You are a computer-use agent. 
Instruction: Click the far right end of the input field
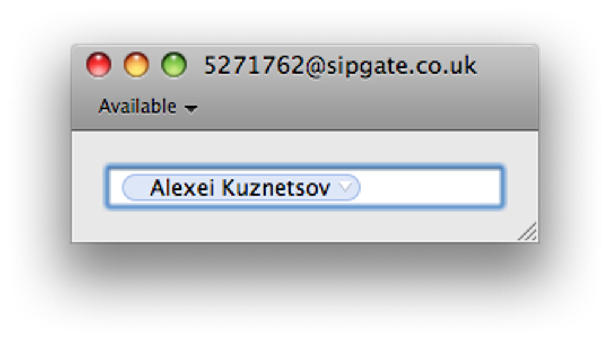(x=493, y=188)
